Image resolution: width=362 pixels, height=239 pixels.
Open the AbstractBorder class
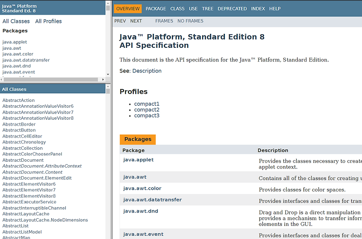tap(19, 124)
